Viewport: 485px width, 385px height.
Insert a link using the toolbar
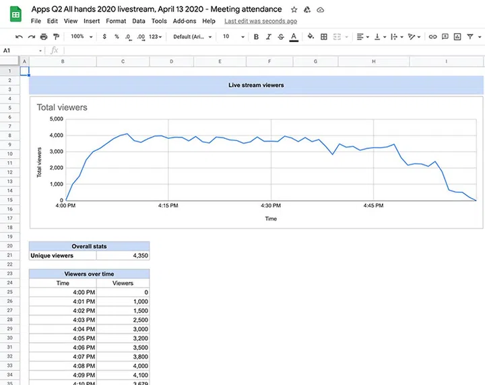pyautogui.click(x=432, y=36)
